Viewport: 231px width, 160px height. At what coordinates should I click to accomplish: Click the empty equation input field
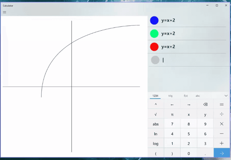coord(192,60)
